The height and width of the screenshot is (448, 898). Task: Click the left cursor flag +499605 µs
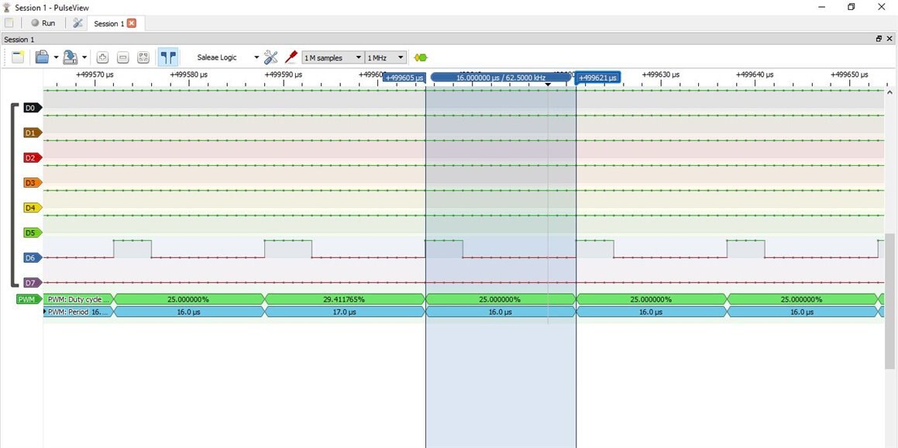pyautogui.click(x=404, y=78)
